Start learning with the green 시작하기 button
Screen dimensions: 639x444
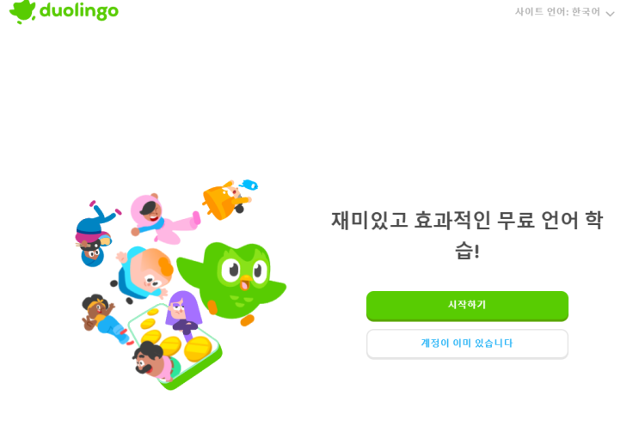point(467,306)
